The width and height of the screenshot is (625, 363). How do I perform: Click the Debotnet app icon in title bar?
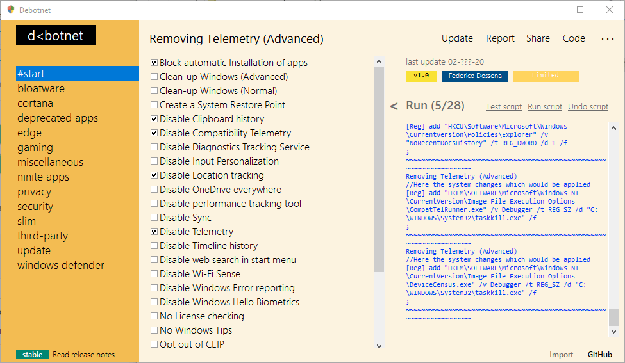11,10
